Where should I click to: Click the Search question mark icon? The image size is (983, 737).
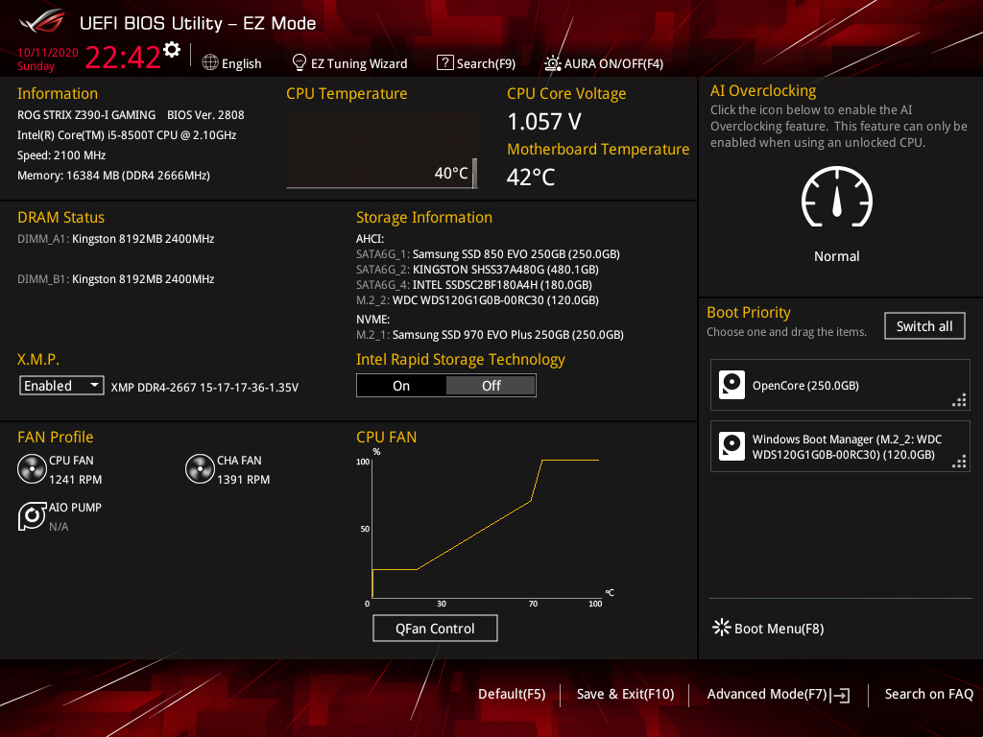[445, 62]
